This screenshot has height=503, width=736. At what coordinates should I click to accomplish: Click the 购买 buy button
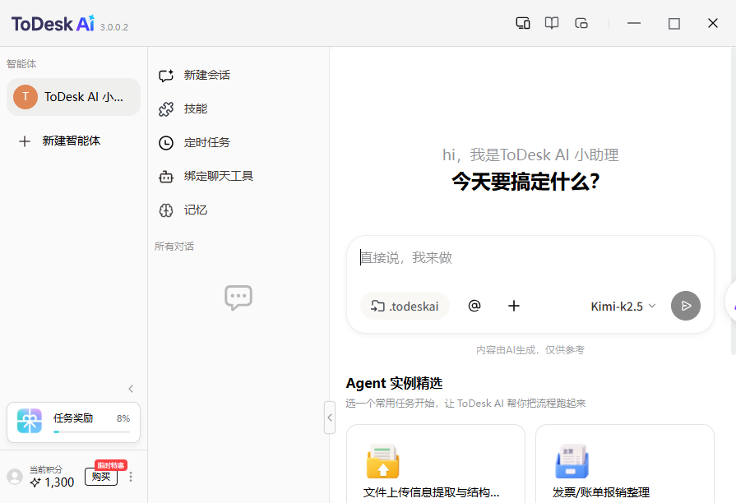tap(101, 477)
